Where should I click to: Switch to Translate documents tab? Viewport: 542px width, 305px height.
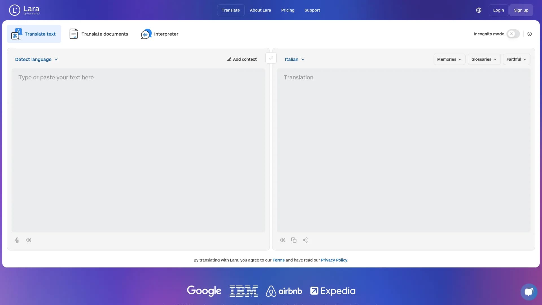pyautogui.click(x=99, y=34)
